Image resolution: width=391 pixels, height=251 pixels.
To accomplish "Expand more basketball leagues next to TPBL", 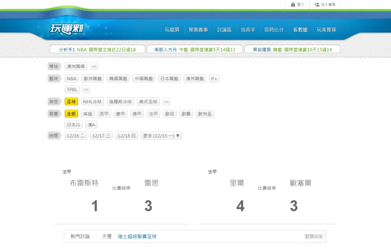I will 86,89.
